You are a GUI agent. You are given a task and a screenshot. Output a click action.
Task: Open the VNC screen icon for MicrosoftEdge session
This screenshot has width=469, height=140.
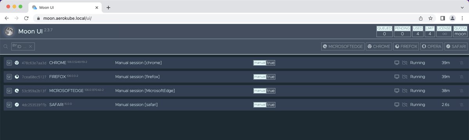click(x=397, y=91)
